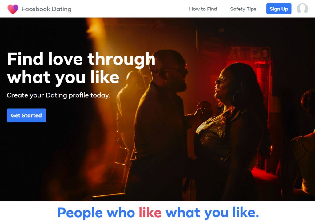
Task: Select the word love in the hero title
Action: [x=66, y=59]
